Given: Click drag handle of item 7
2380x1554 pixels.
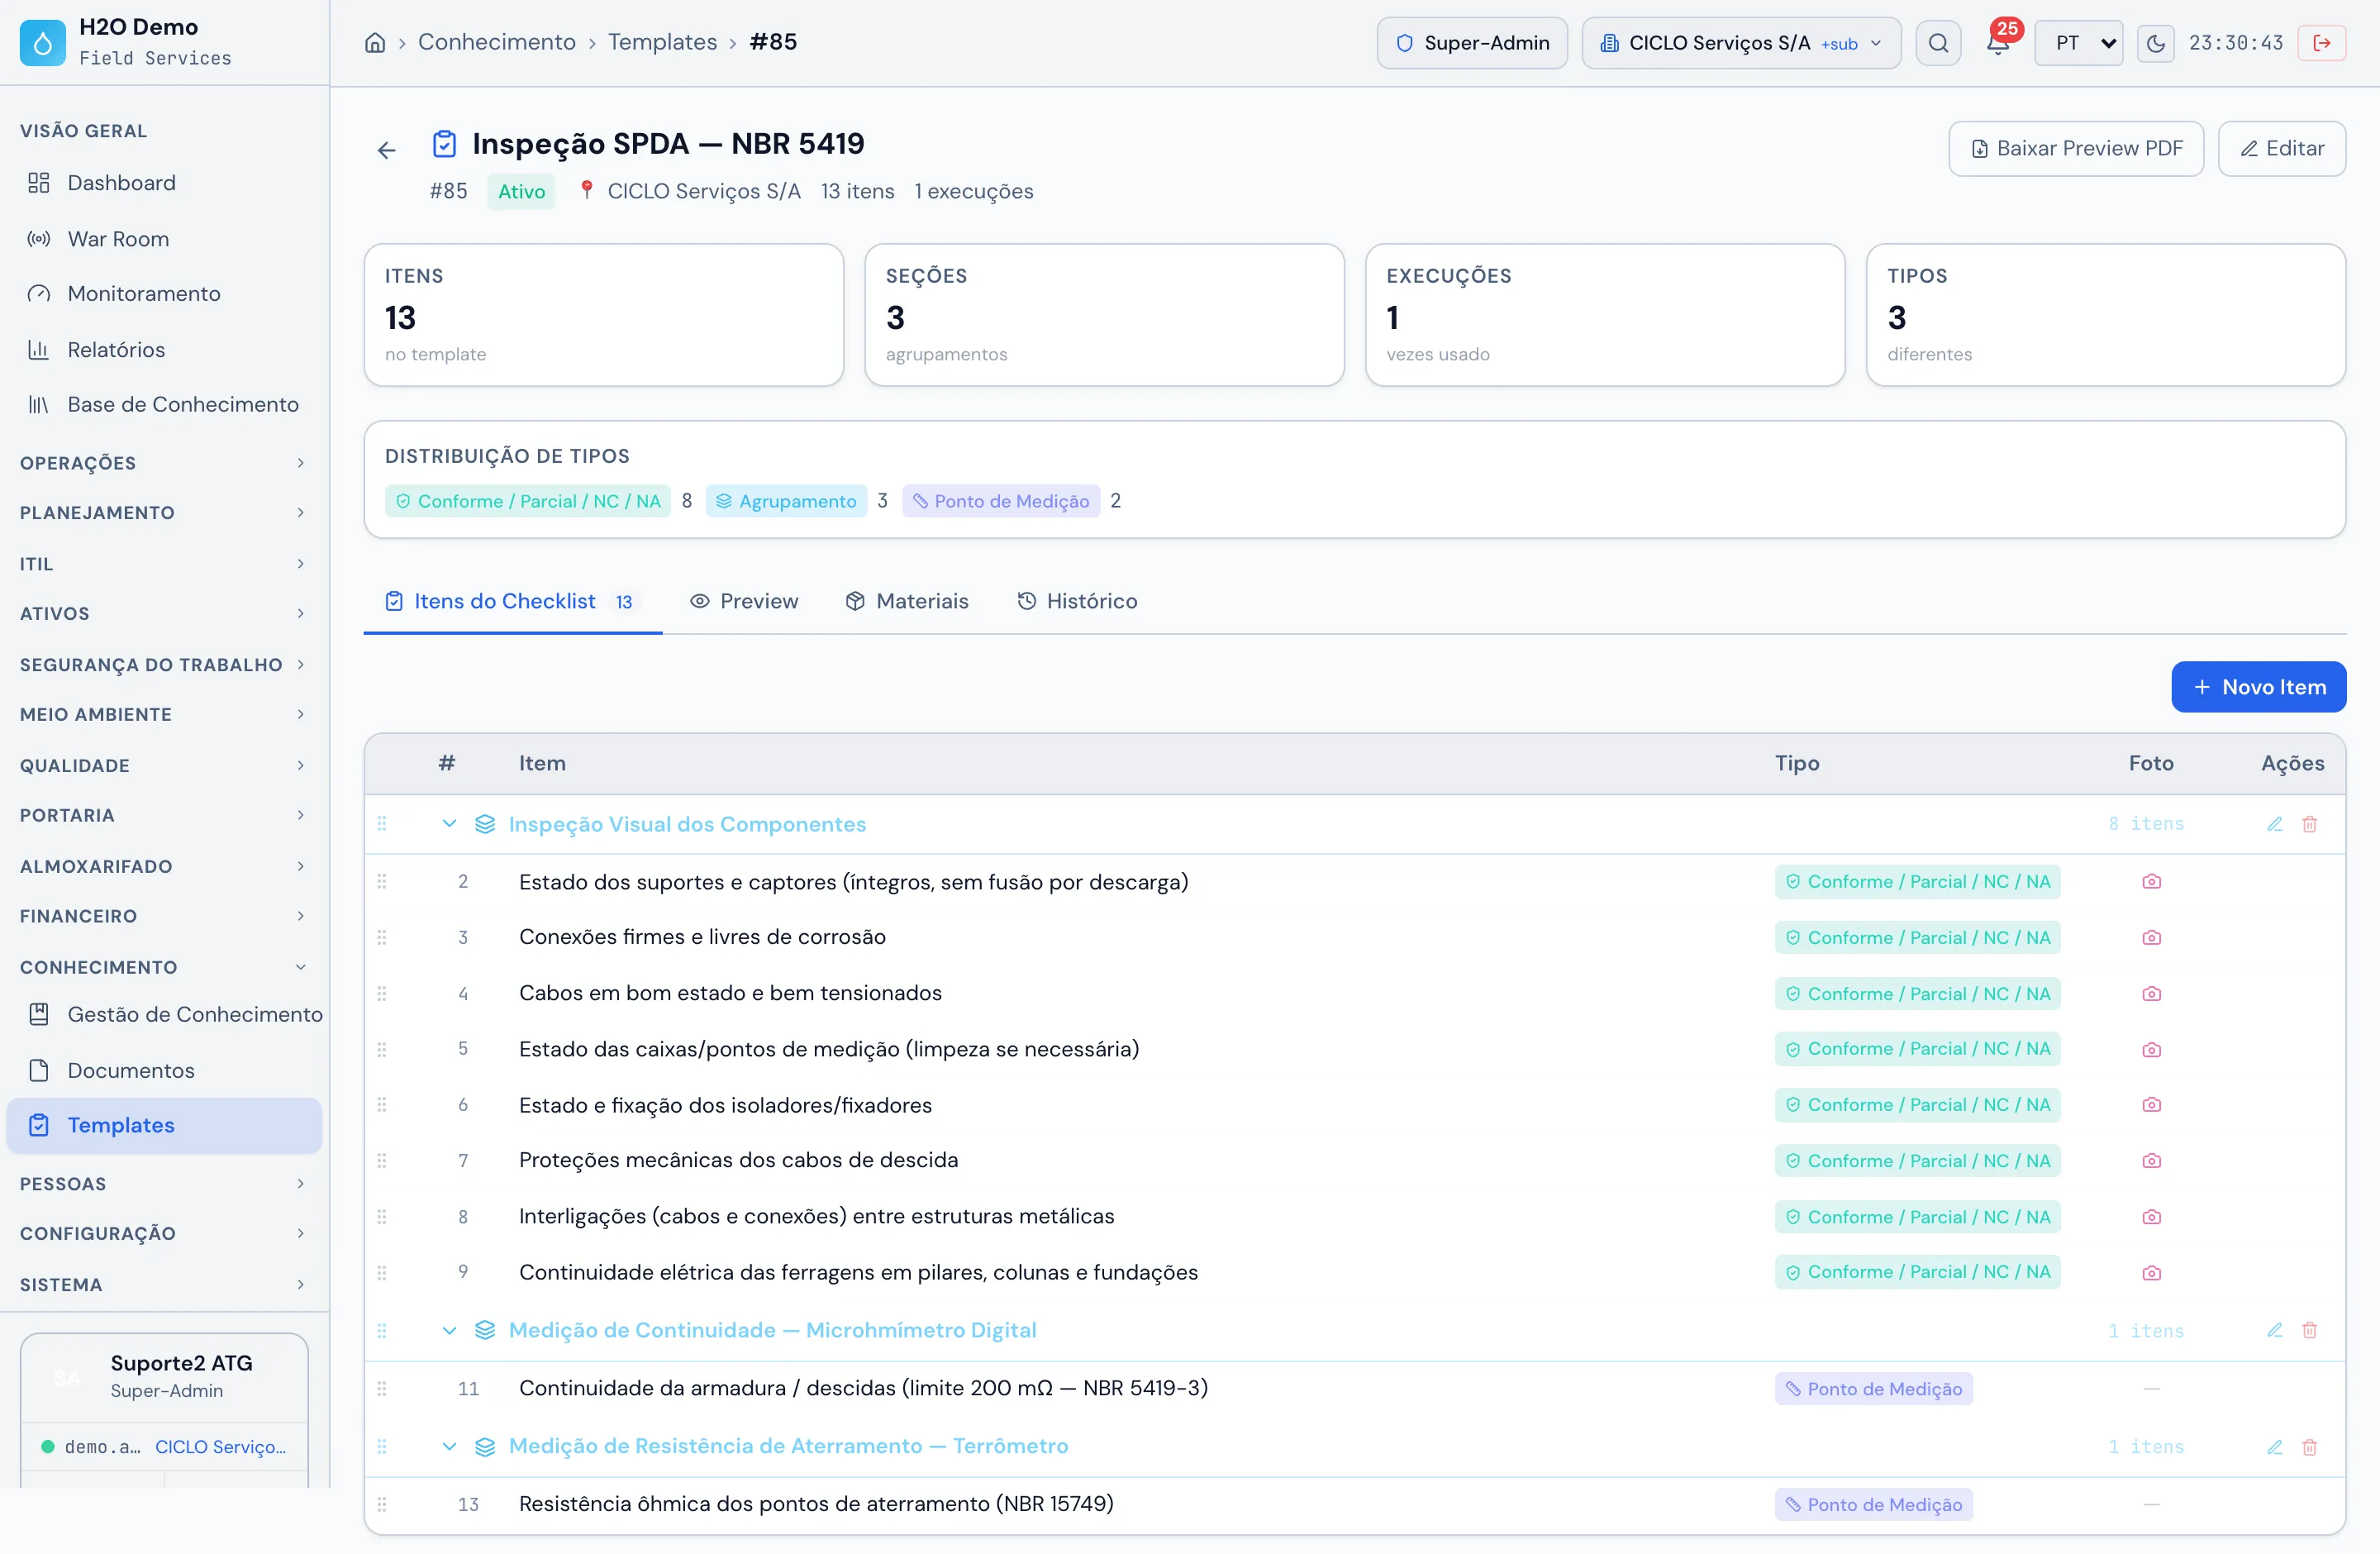Looking at the screenshot, I should pyautogui.click(x=382, y=1161).
